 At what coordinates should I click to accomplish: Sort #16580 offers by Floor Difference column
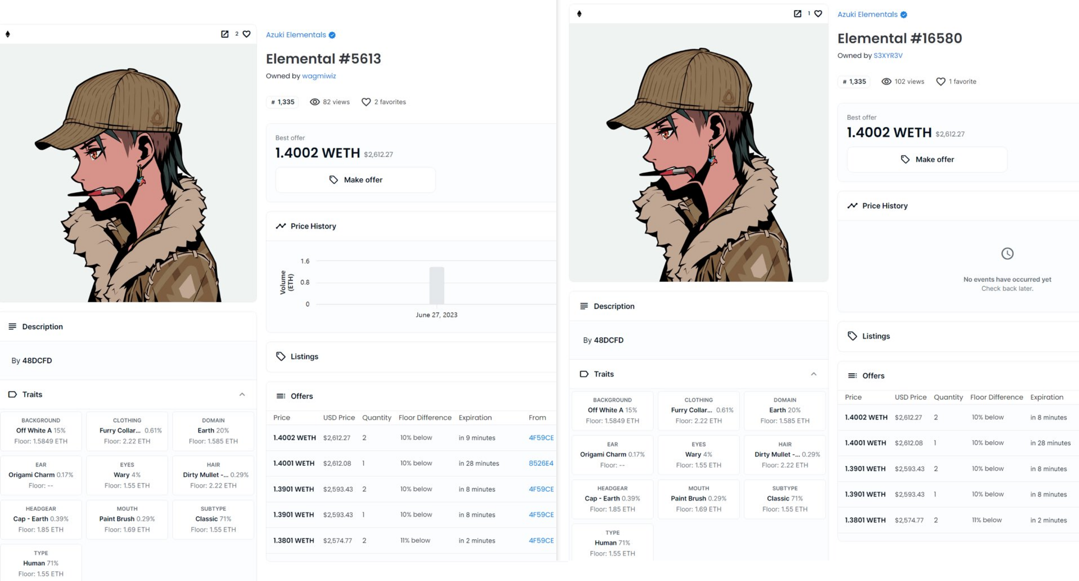(x=996, y=397)
